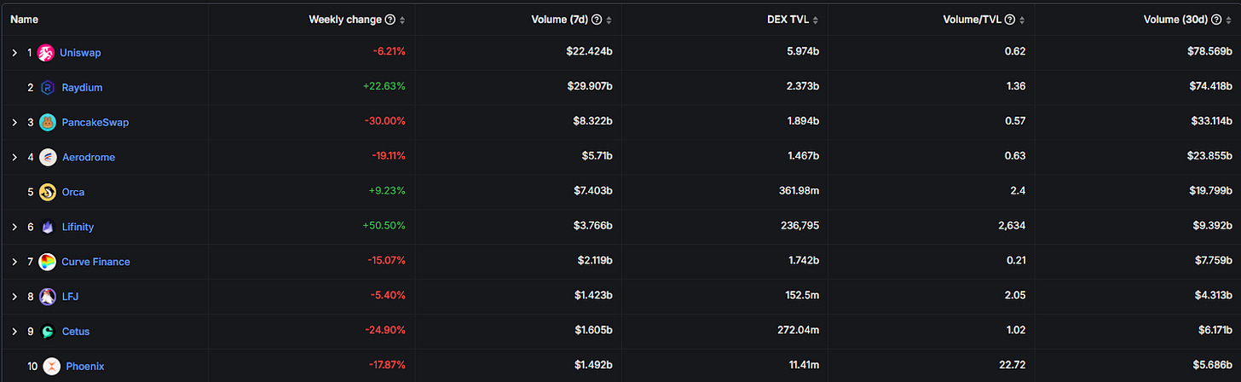Select Orca's $7.403b 7d volume
Viewport: 1241px width, 382px height.
tap(593, 193)
